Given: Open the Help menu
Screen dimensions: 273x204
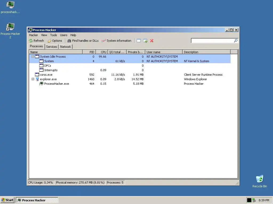Looking at the screenshot, I should click(x=73, y=35).
